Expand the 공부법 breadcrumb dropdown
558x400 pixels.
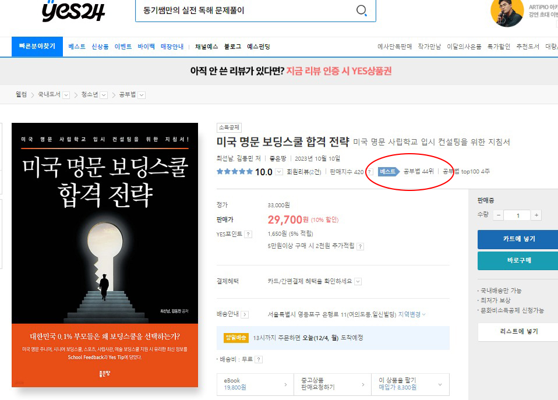click(x=142, y=95)
